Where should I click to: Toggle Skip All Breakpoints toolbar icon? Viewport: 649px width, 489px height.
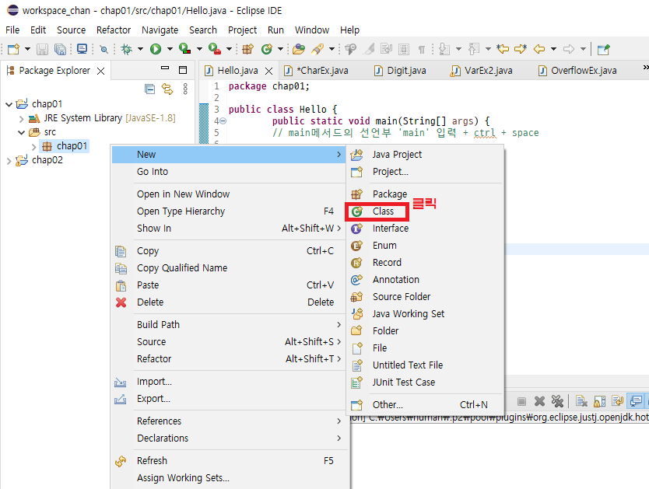(x=104, y=50)
